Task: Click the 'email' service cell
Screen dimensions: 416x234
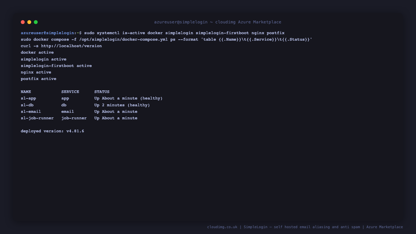Action: coord(68,111)
